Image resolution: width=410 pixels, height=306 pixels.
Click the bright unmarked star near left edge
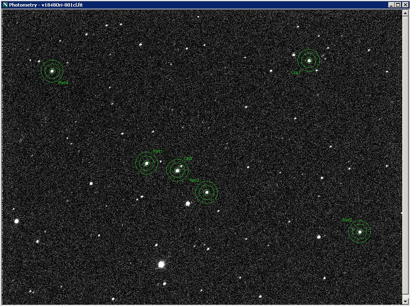(x=17, y=221)
